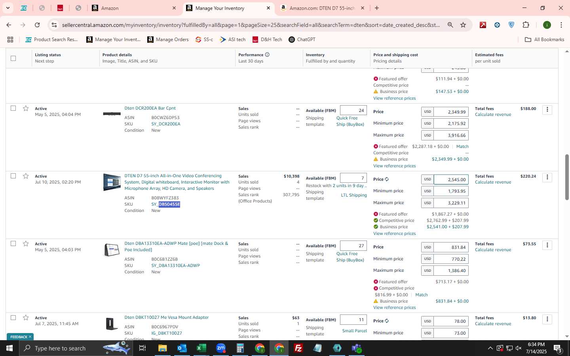
Task: Click the Windows Start button
Action: 9,348
